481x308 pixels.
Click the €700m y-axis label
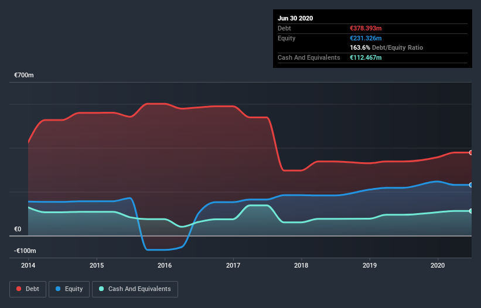click(x=24, y=75)
